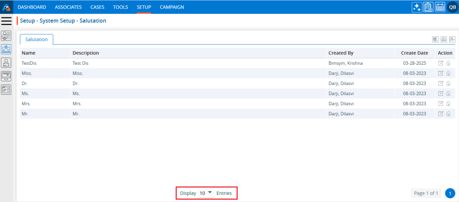Image resolution: width=459 pixels, height=202 pixels.
Task: Open the calendar icon in header
Action: coord(440,7)
